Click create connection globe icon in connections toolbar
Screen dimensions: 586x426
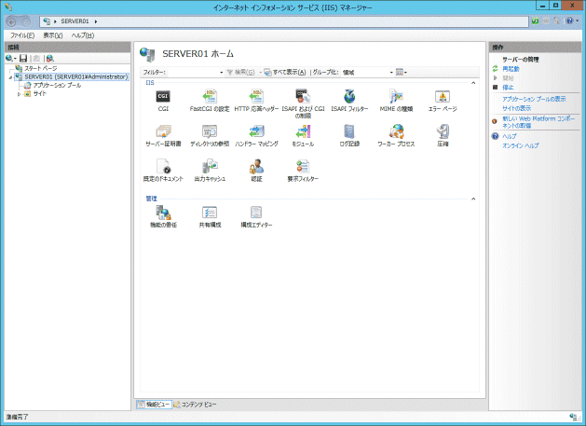[10, 59]
